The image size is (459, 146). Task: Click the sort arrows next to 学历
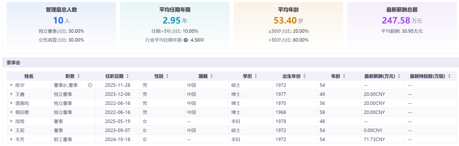tap(256, 76)
